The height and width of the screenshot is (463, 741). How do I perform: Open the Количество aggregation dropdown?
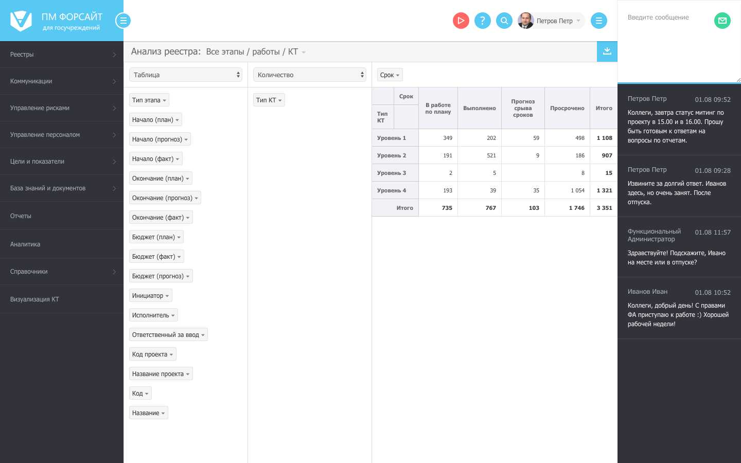click(x=309, y=75)
